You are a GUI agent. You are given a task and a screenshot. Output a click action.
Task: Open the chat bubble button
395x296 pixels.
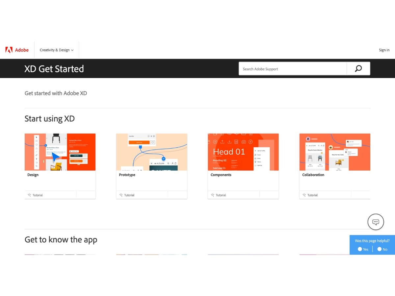coord(376,222)
